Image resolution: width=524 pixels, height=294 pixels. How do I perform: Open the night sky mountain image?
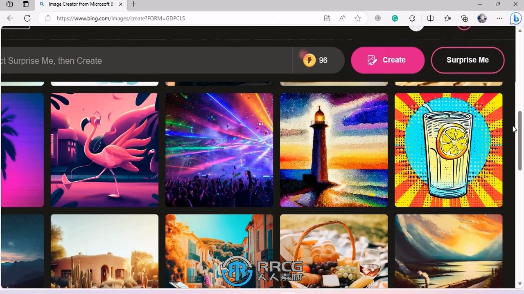(x=23, y=252)
